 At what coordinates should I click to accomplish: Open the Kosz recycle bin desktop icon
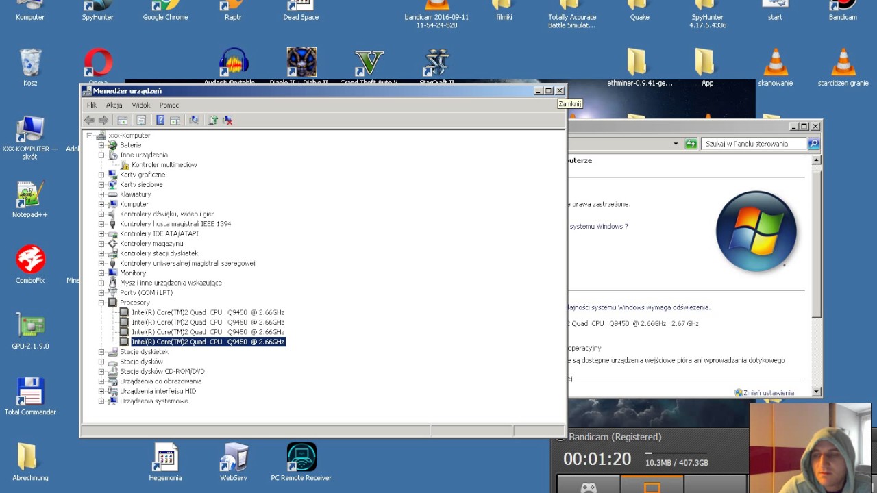click(30, 67)
